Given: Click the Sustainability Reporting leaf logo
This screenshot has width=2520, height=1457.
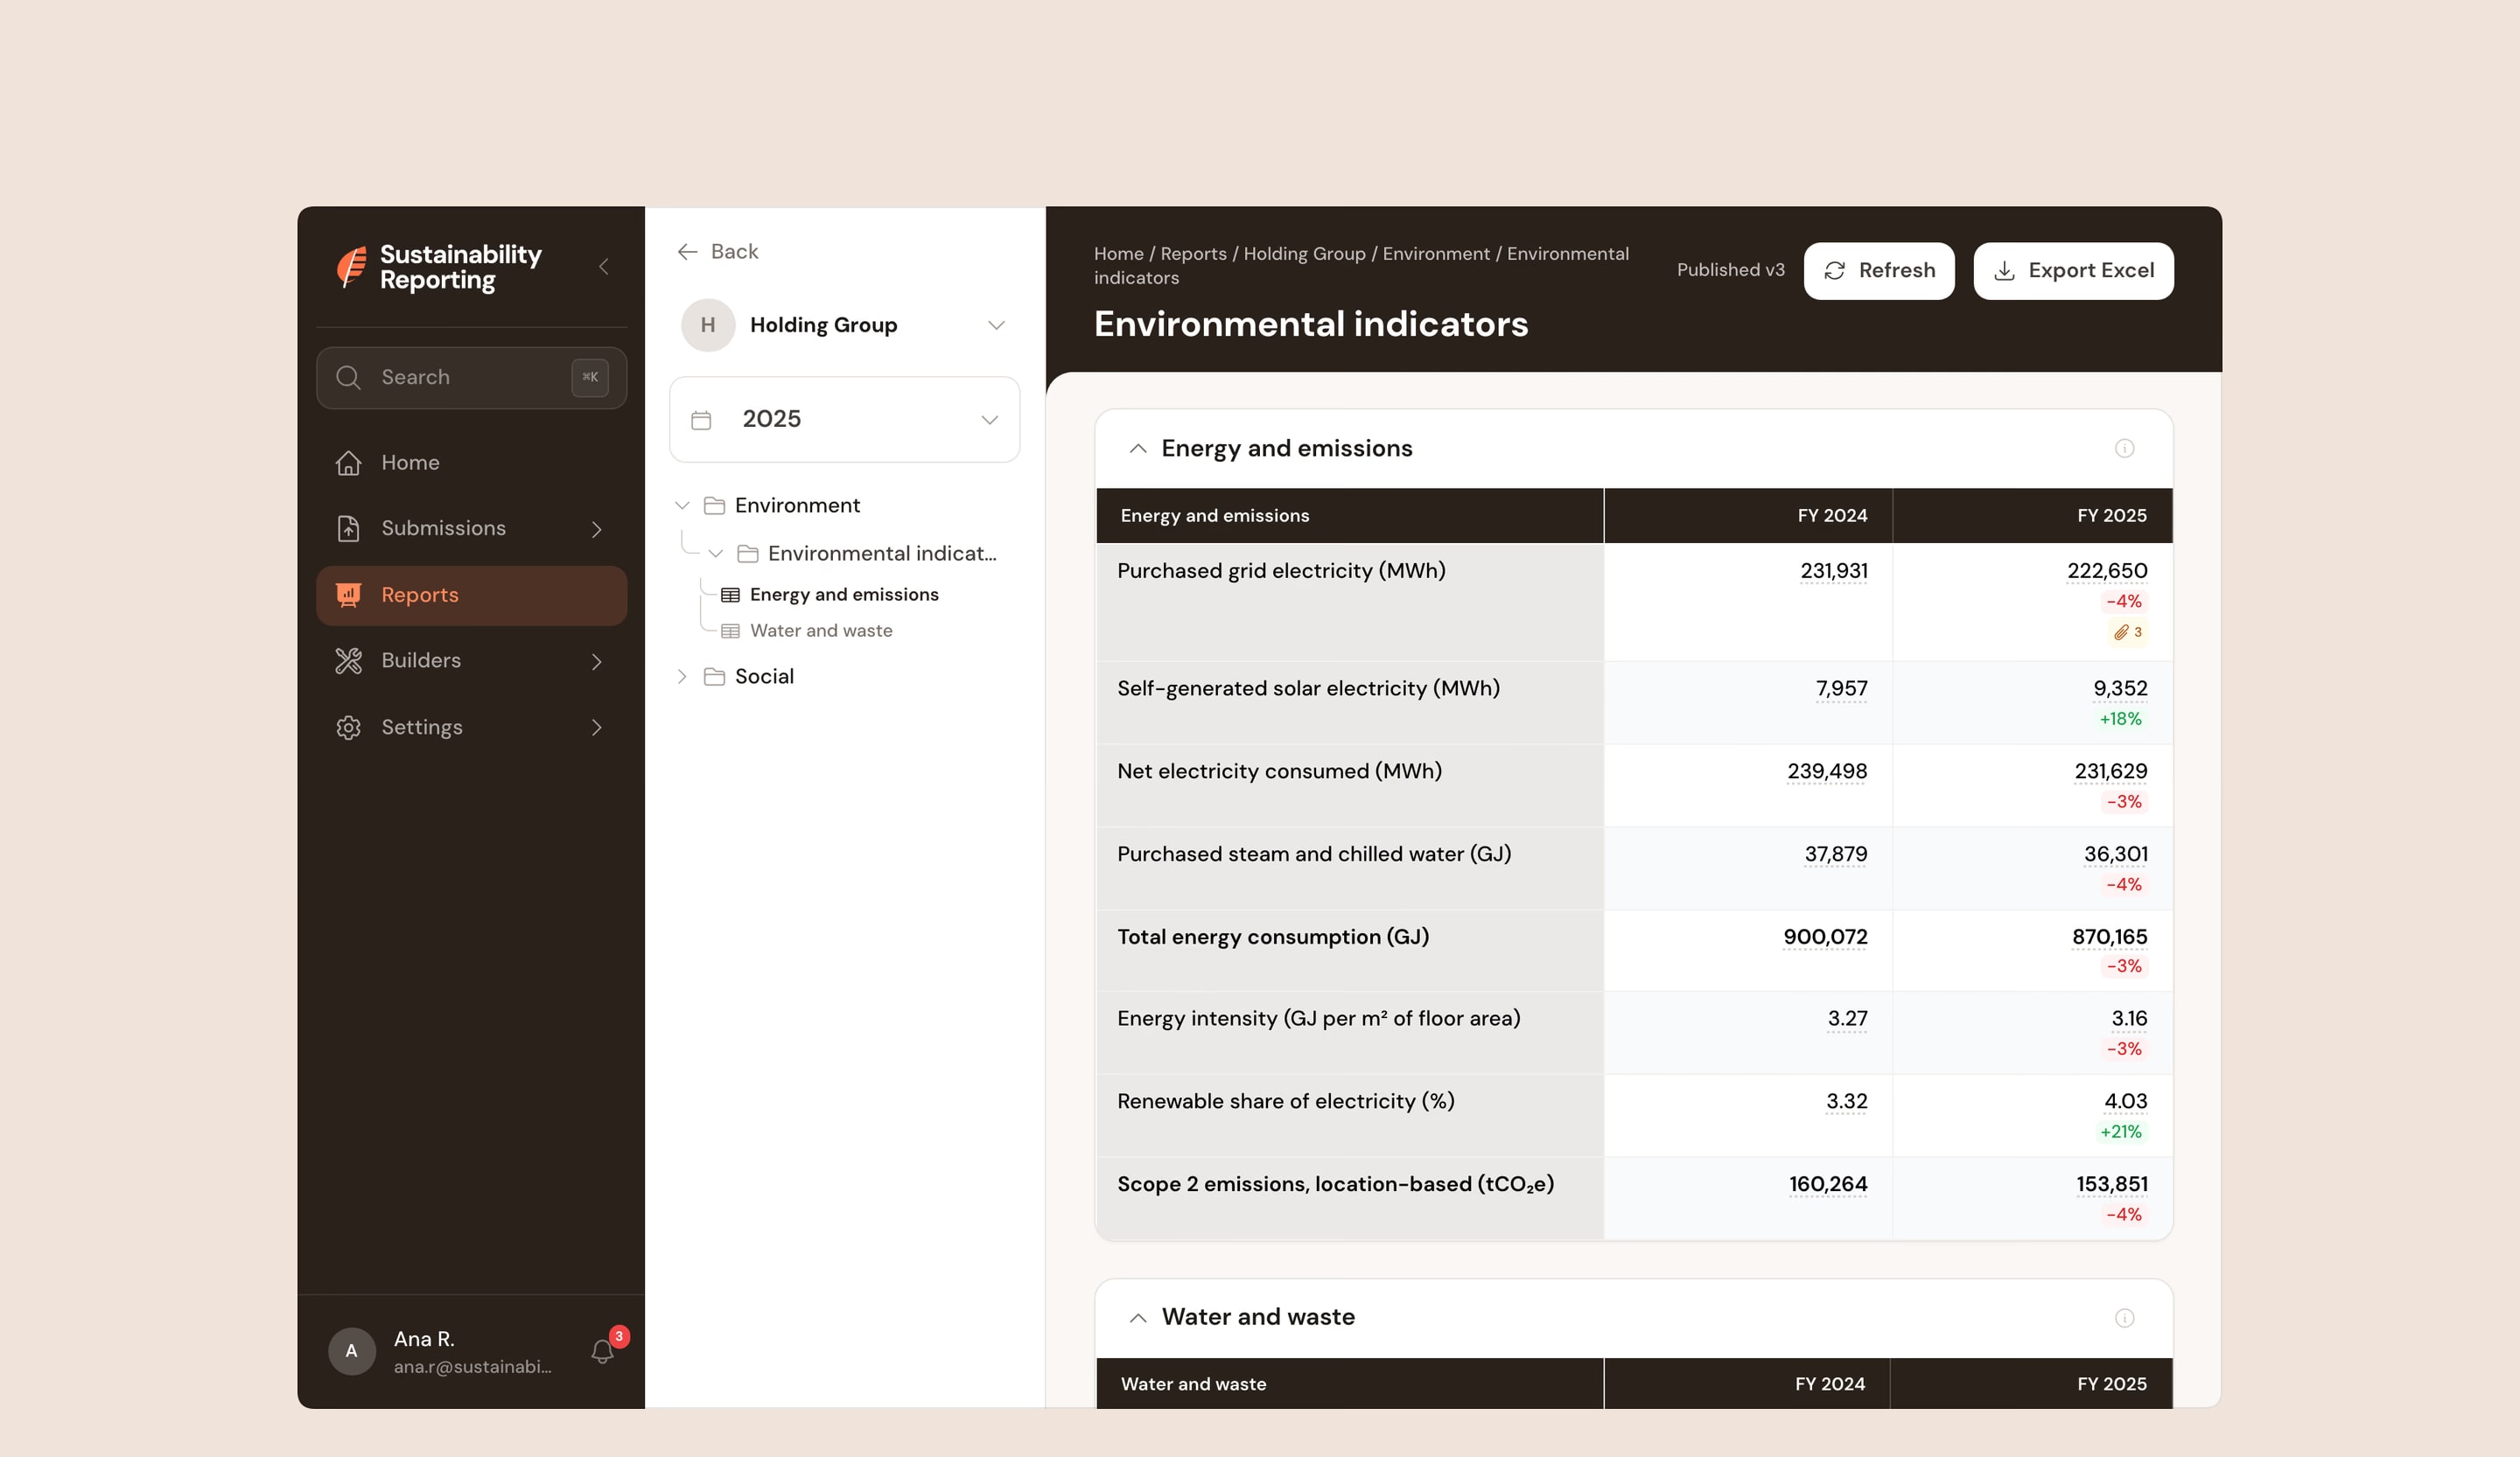Looking at the screenshot, I should (351, 267).
